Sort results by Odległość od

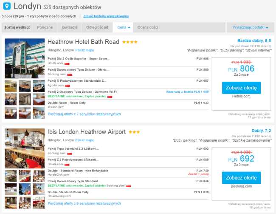pos(97,27)
